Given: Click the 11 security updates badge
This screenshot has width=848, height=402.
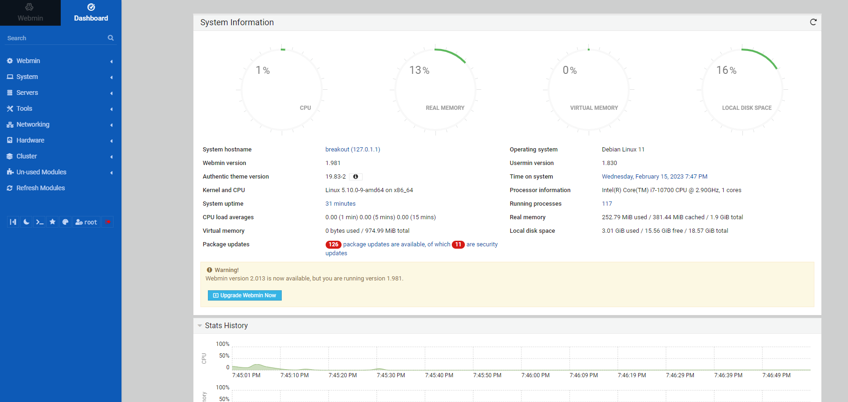Looking at the screenshot, I should pyautogui.click(x=458, y=244).
